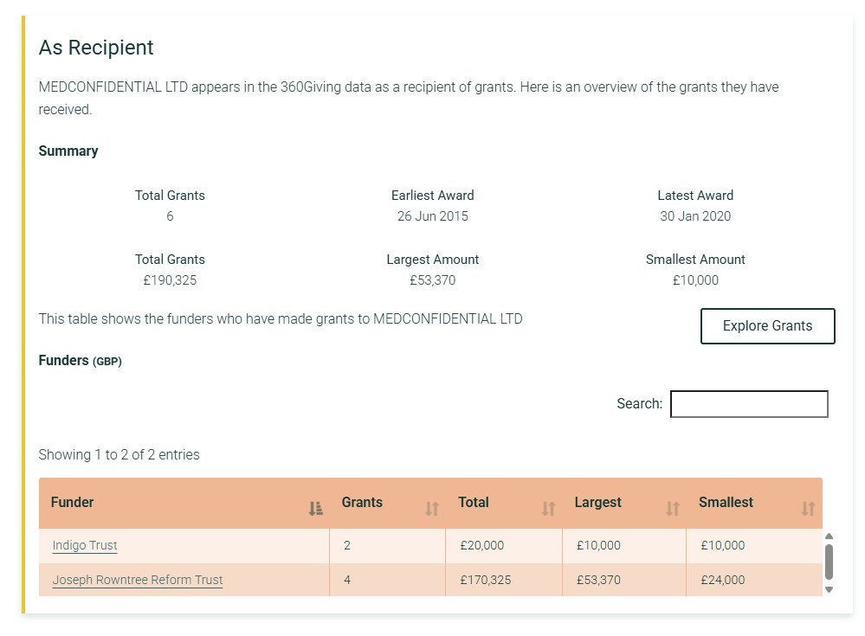Click the Latest Award date 30 Jan 2020

(x=695, y=216)
